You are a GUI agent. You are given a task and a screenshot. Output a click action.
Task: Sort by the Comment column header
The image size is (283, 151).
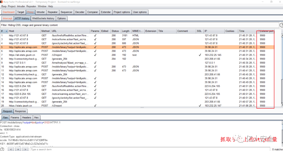pos(186,31)
